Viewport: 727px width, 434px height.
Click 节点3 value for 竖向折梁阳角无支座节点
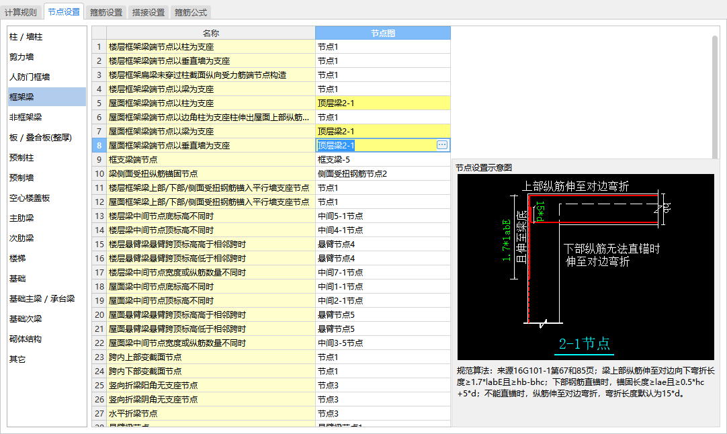[x=383, y=386]
